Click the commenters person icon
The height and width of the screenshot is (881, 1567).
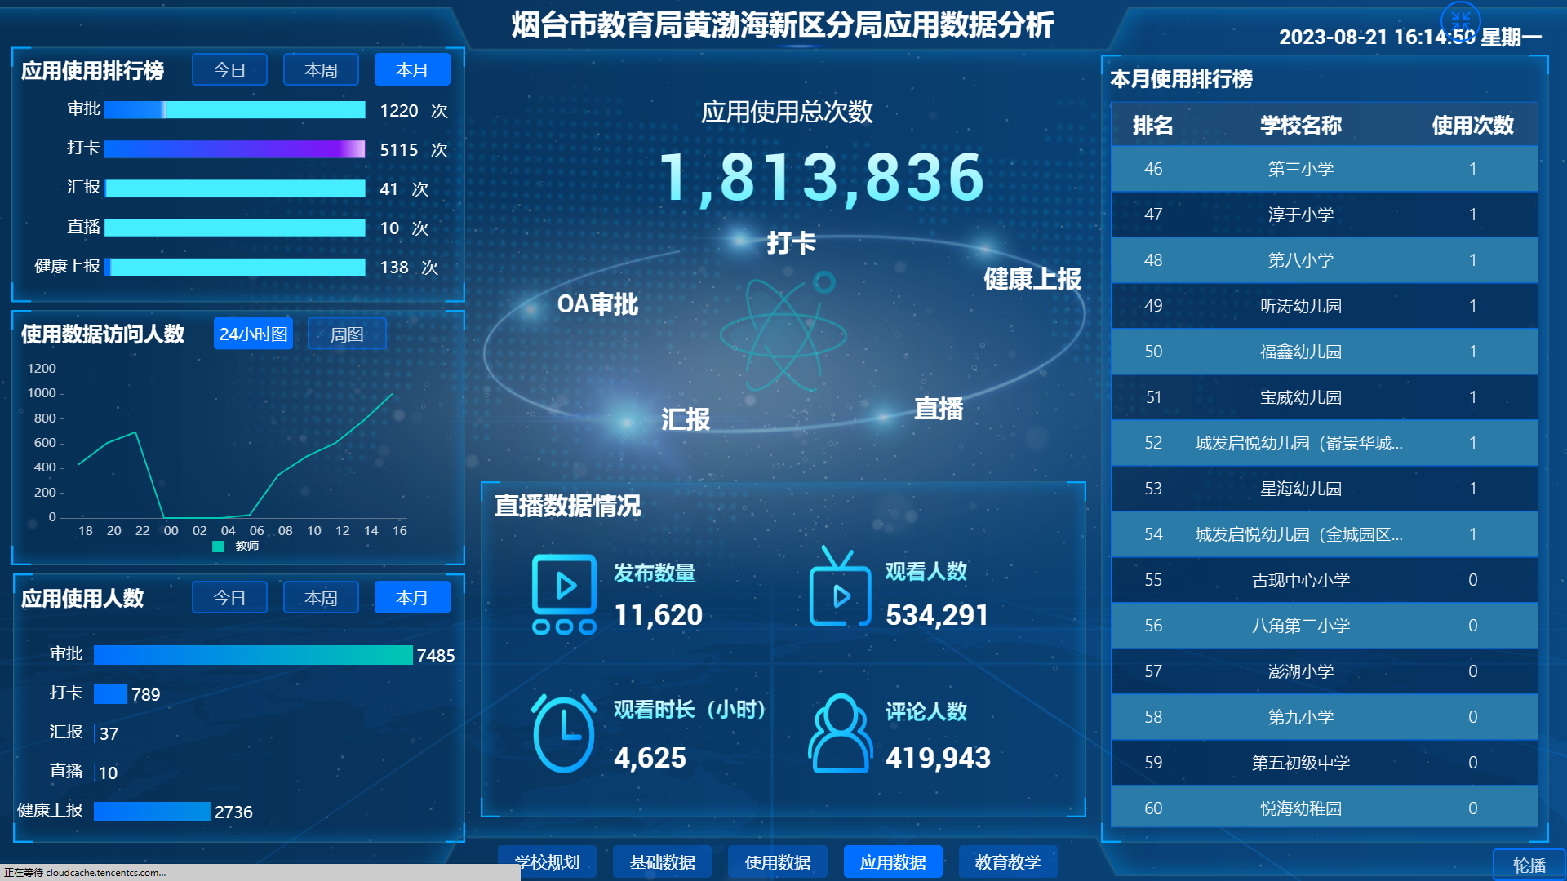pos(840,733)
